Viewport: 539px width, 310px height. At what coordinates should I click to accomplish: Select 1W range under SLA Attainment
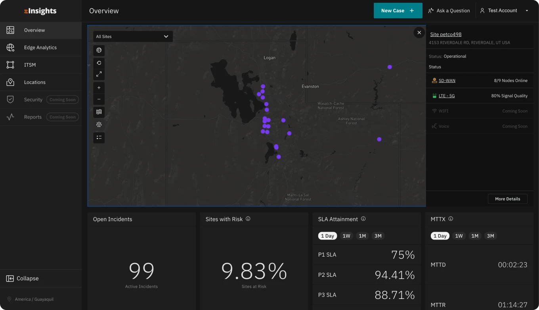346,236
